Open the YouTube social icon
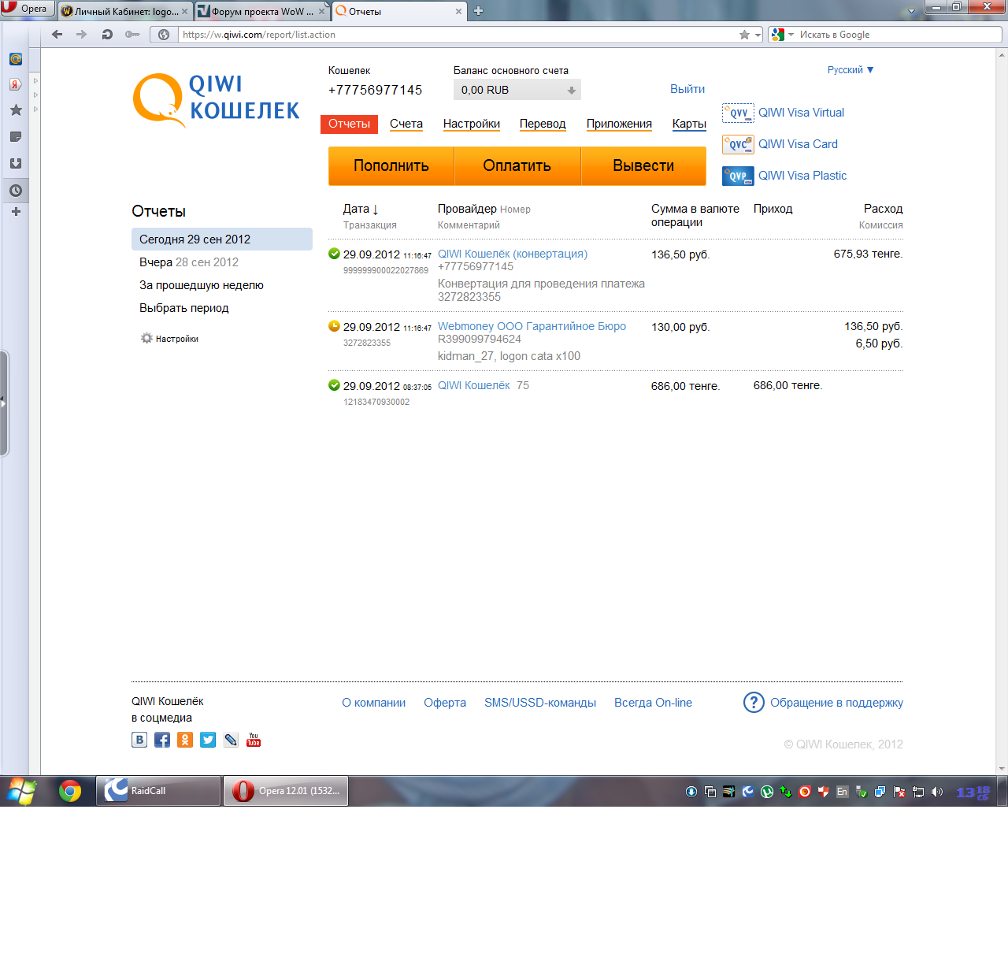The height and width of the screenshot is (980, 1008). pyautogui.click(x=254, y=740)
